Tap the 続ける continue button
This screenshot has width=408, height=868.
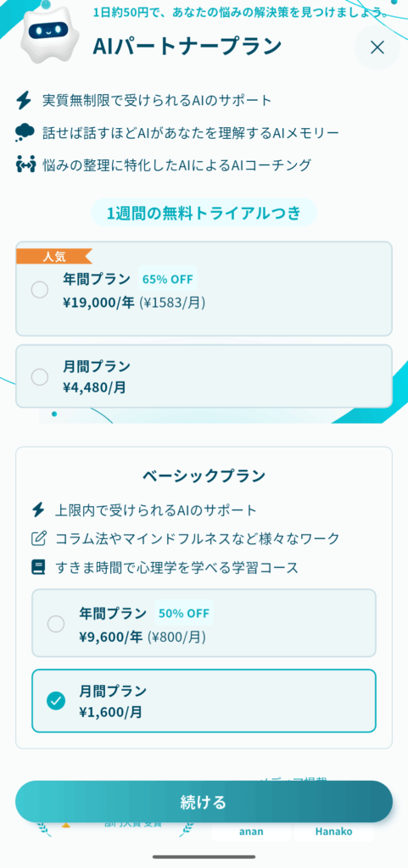[204, 802]
